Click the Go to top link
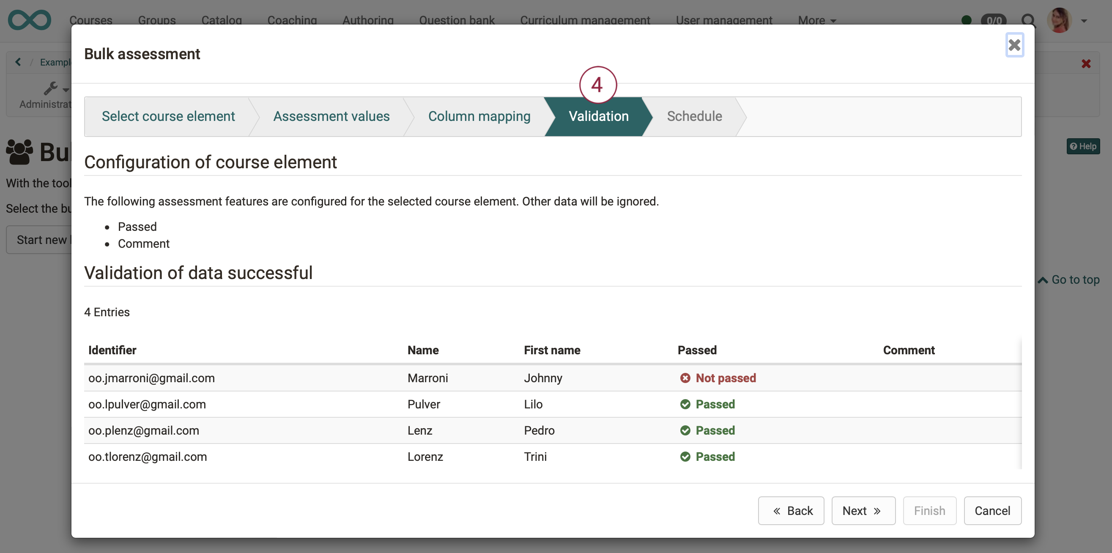This screenshot has width=1112, height=553. (x=1069, y=279)
